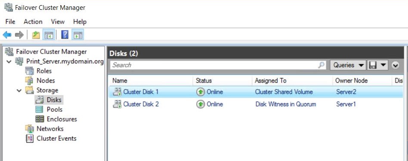The width and height of the screenshot is (408, 161).
Task: Toggle the Show/Hide Action Pane icon
Action: [x=78, y=35]
